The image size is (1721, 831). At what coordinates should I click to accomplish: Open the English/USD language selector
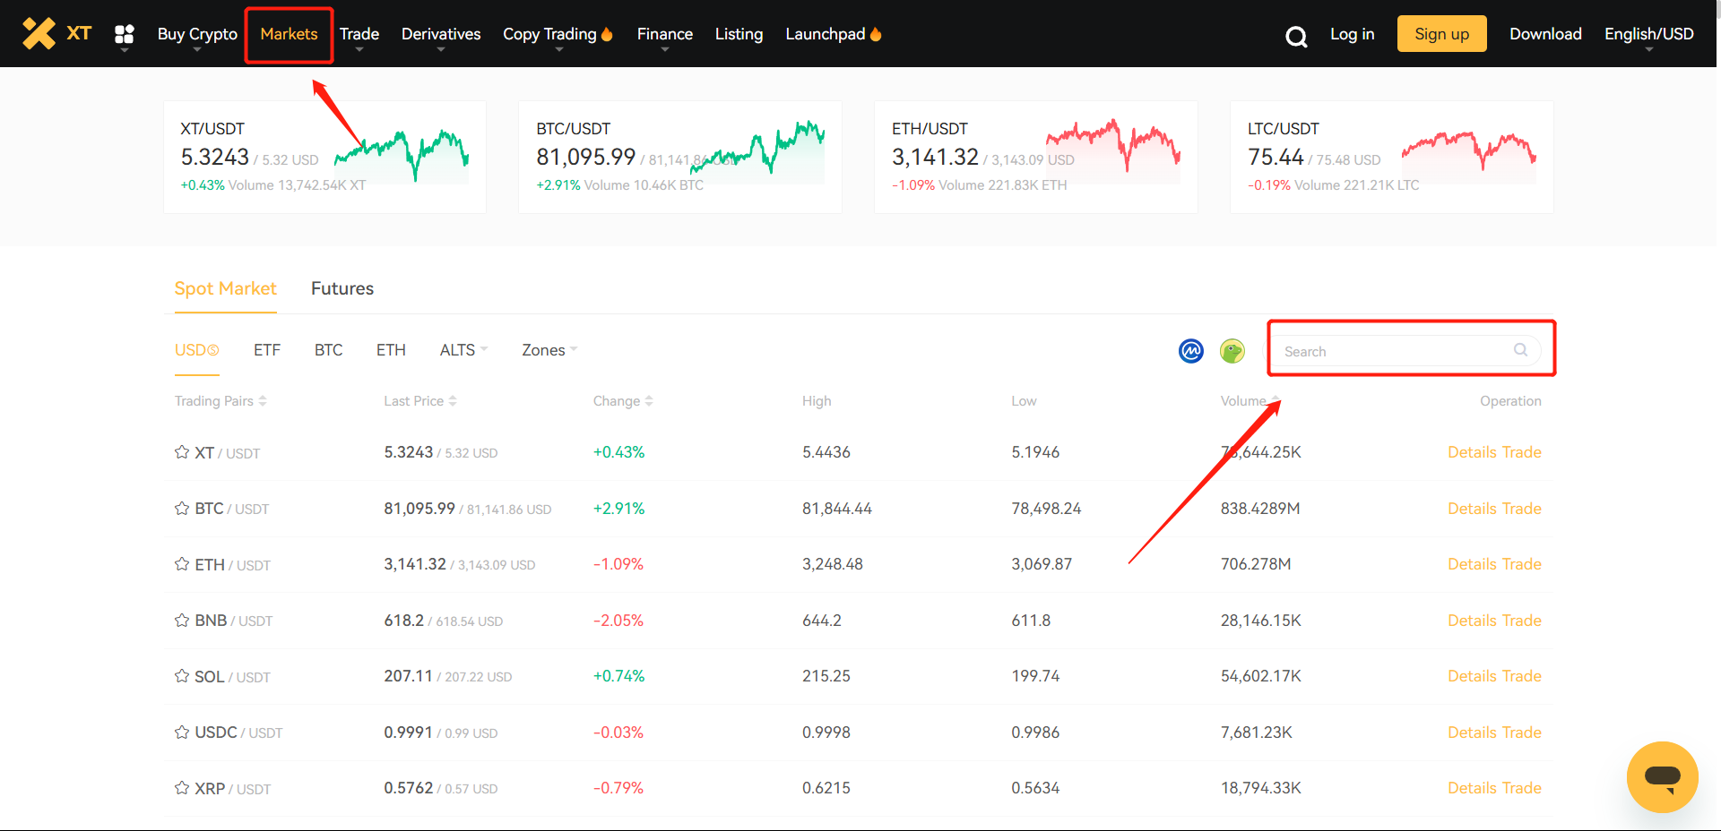(x=1648, y=34)
